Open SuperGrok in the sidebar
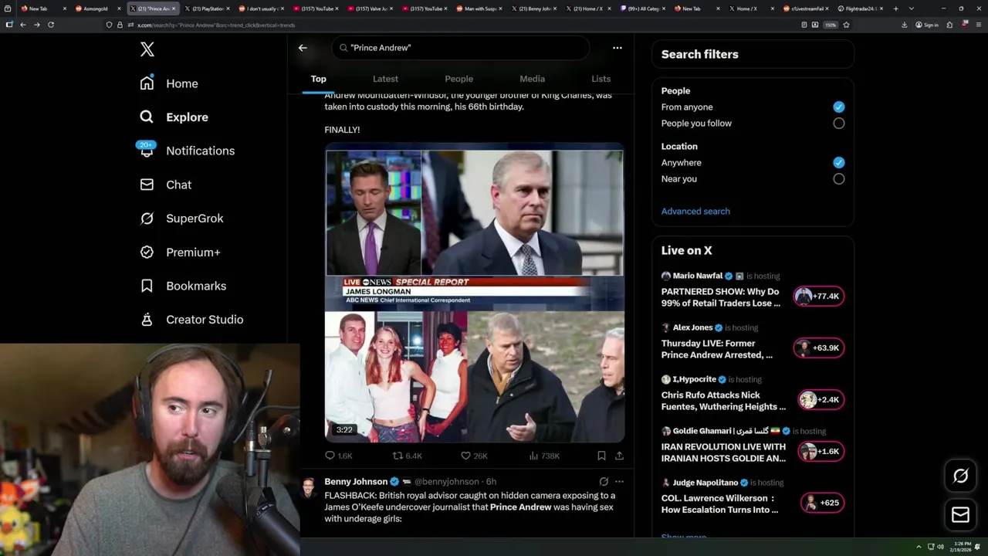The width and height of the screenshot is (988, 556). pos(181,219)
